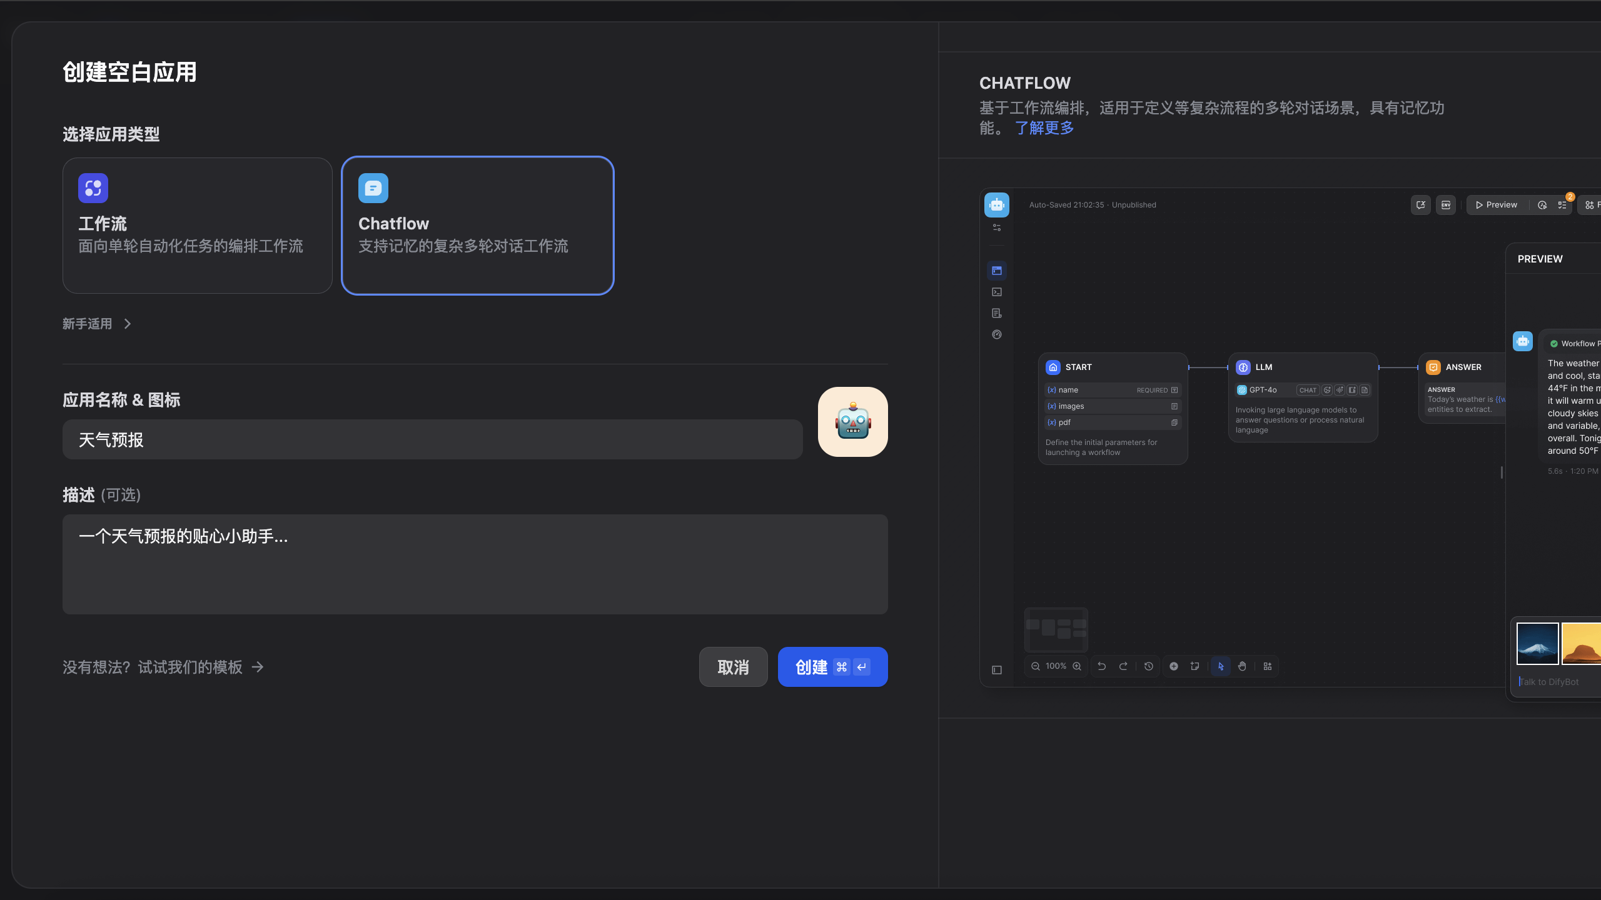Open the version history clock icon

(x=1149, y=666)
